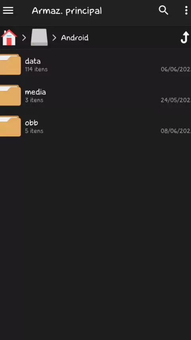Open the data folder icon
Viewport: 191px width, 340px height.
pos(10,64)
